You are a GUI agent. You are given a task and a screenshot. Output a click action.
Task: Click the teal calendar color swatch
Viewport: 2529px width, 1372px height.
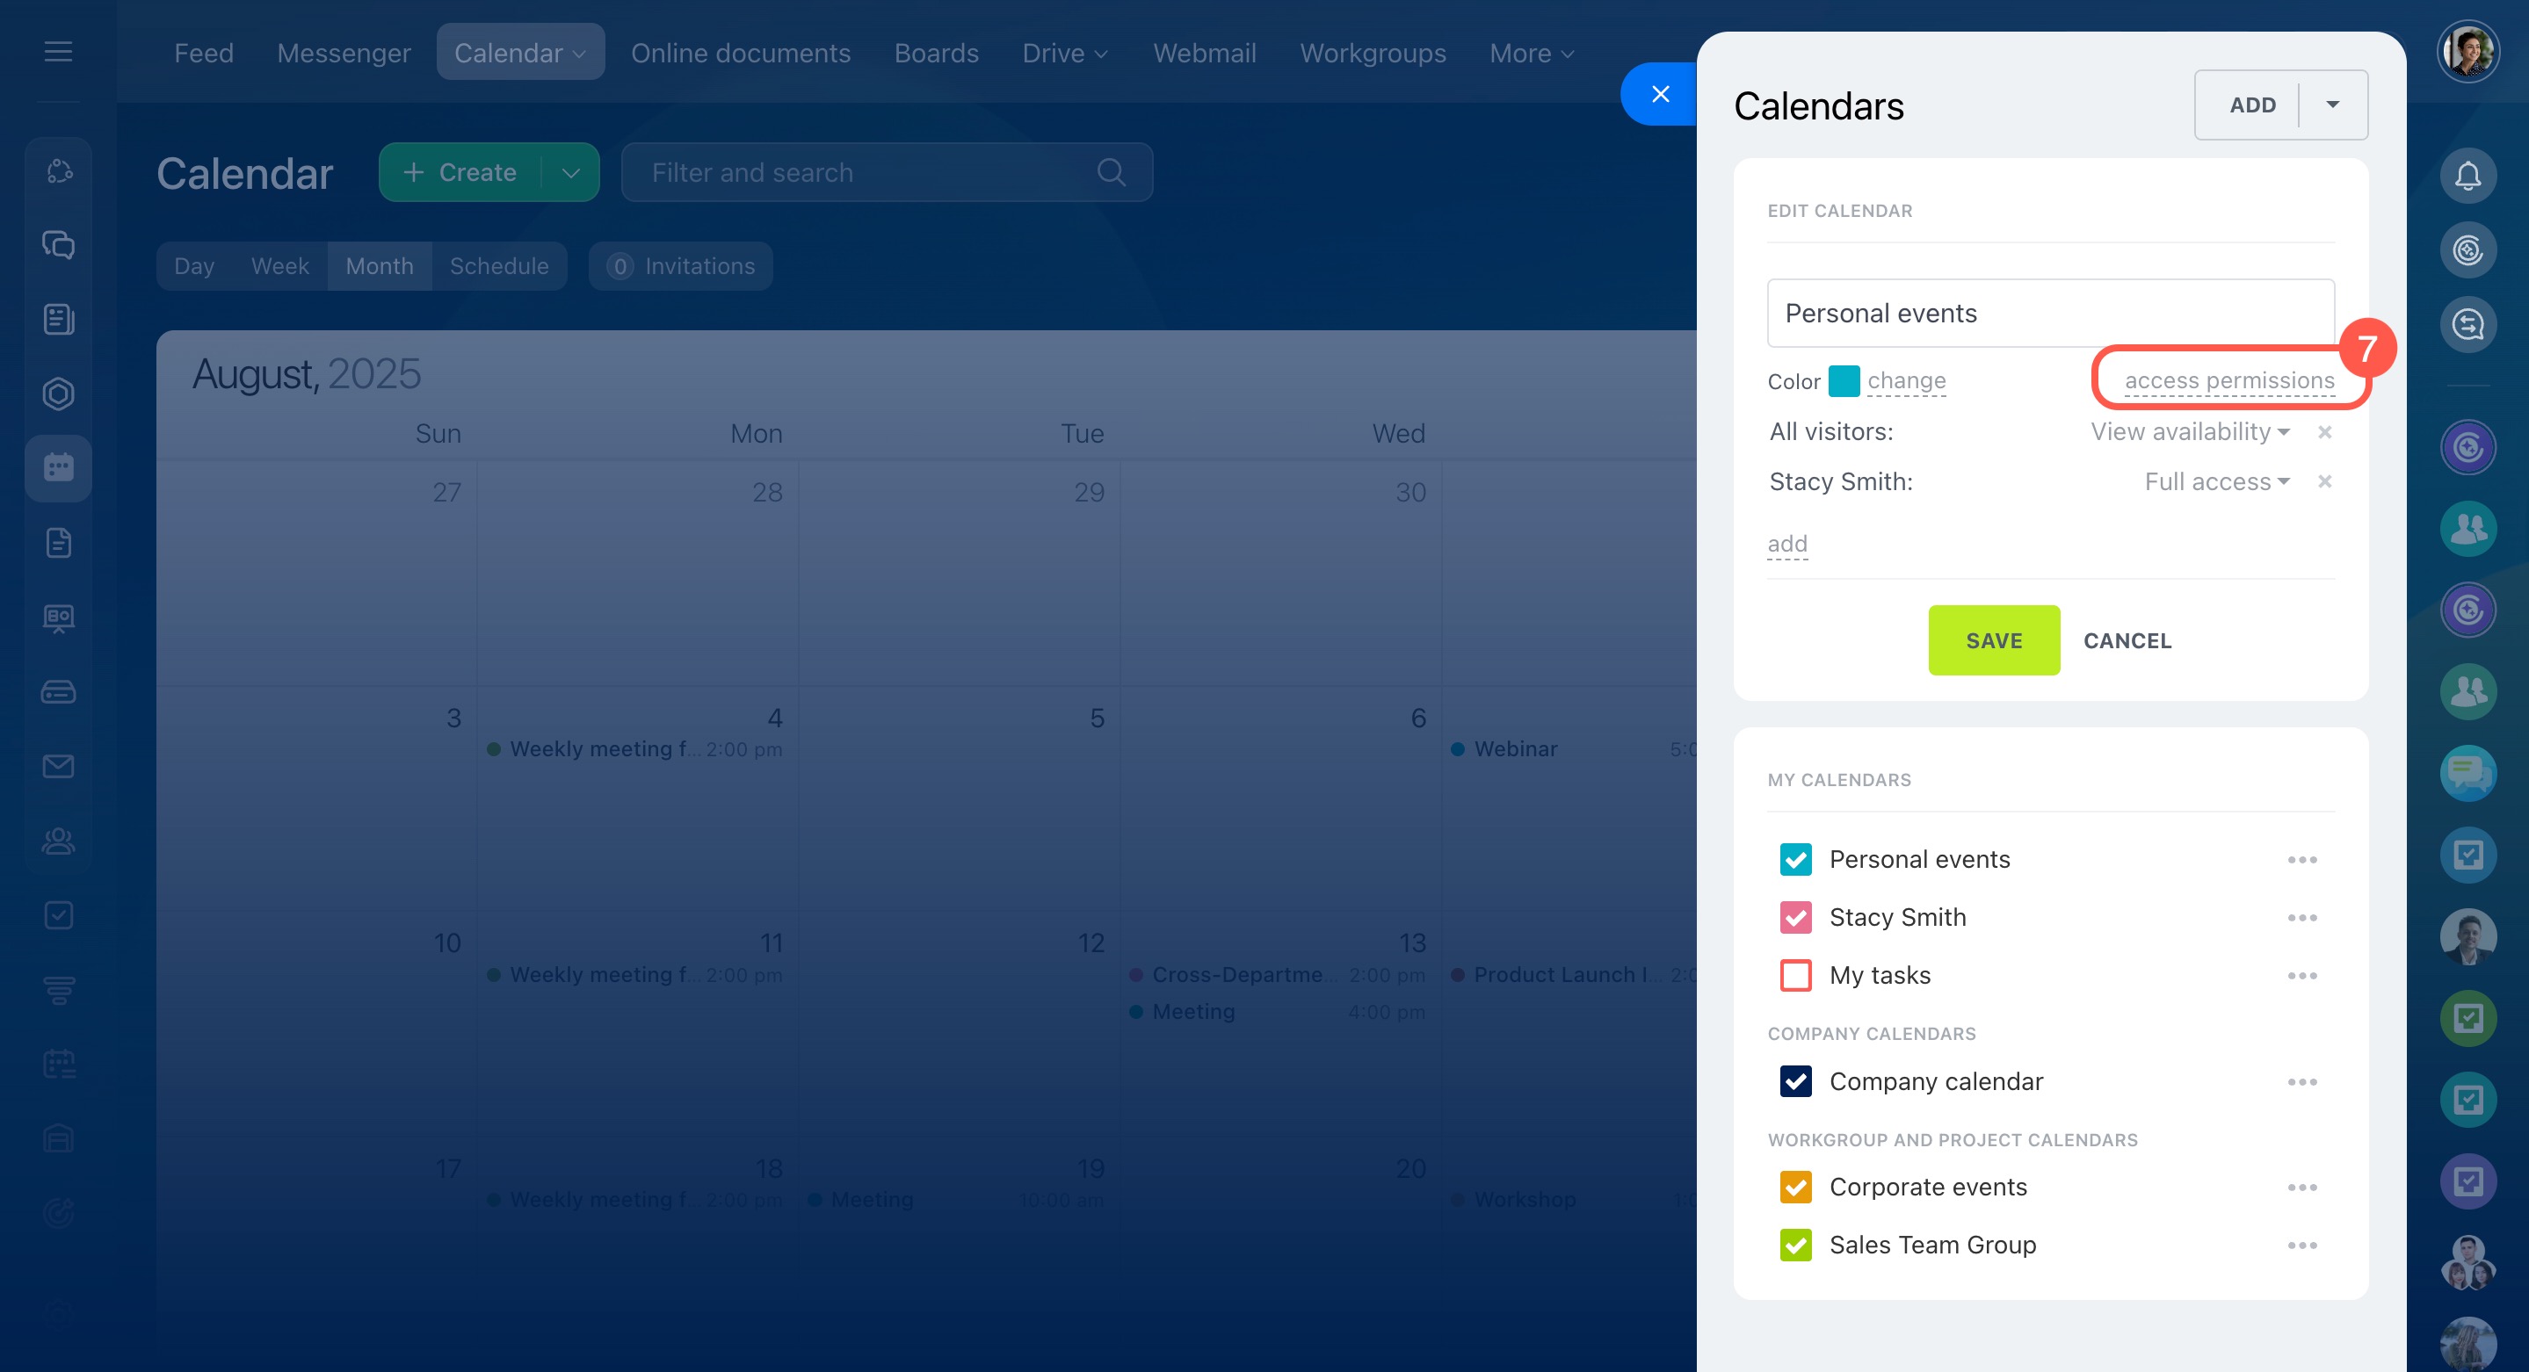tap(1844, 381)
